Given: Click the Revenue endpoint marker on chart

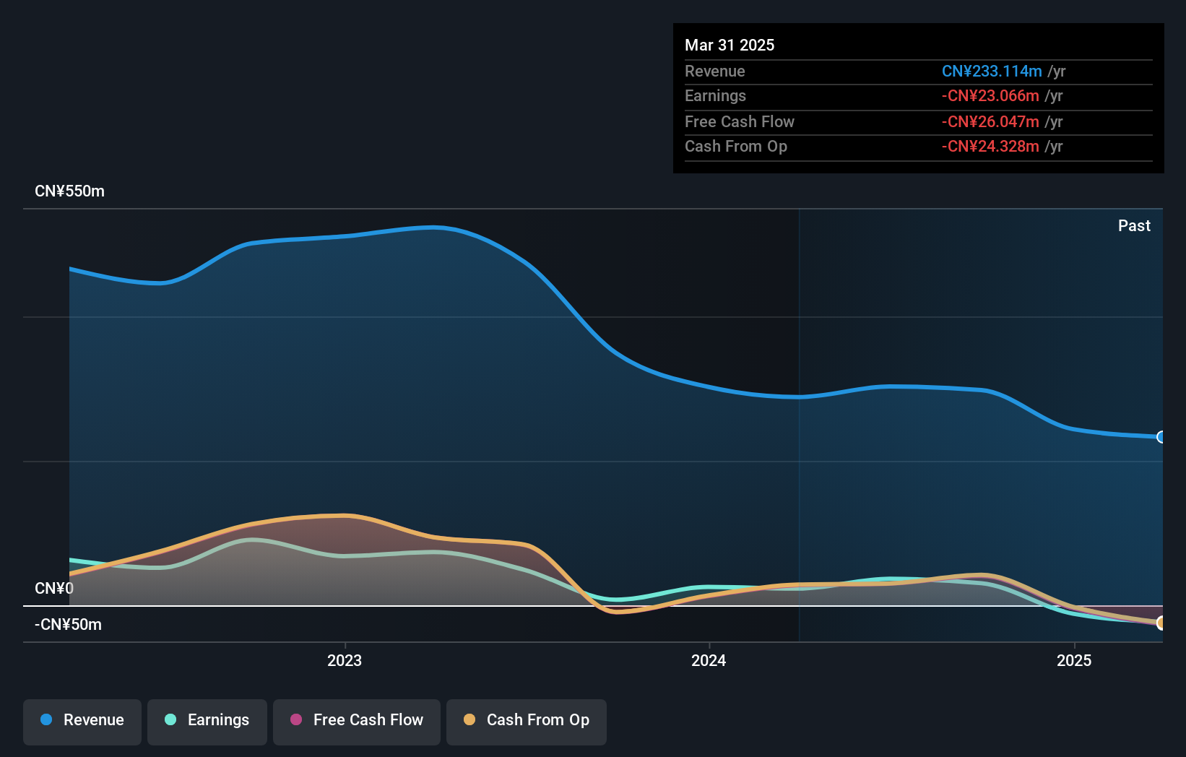Looking at the screenshot, I should coord(1161,437).
